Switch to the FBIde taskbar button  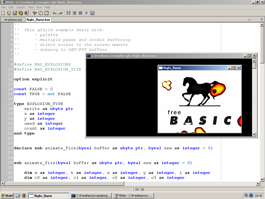click(134, 196)
